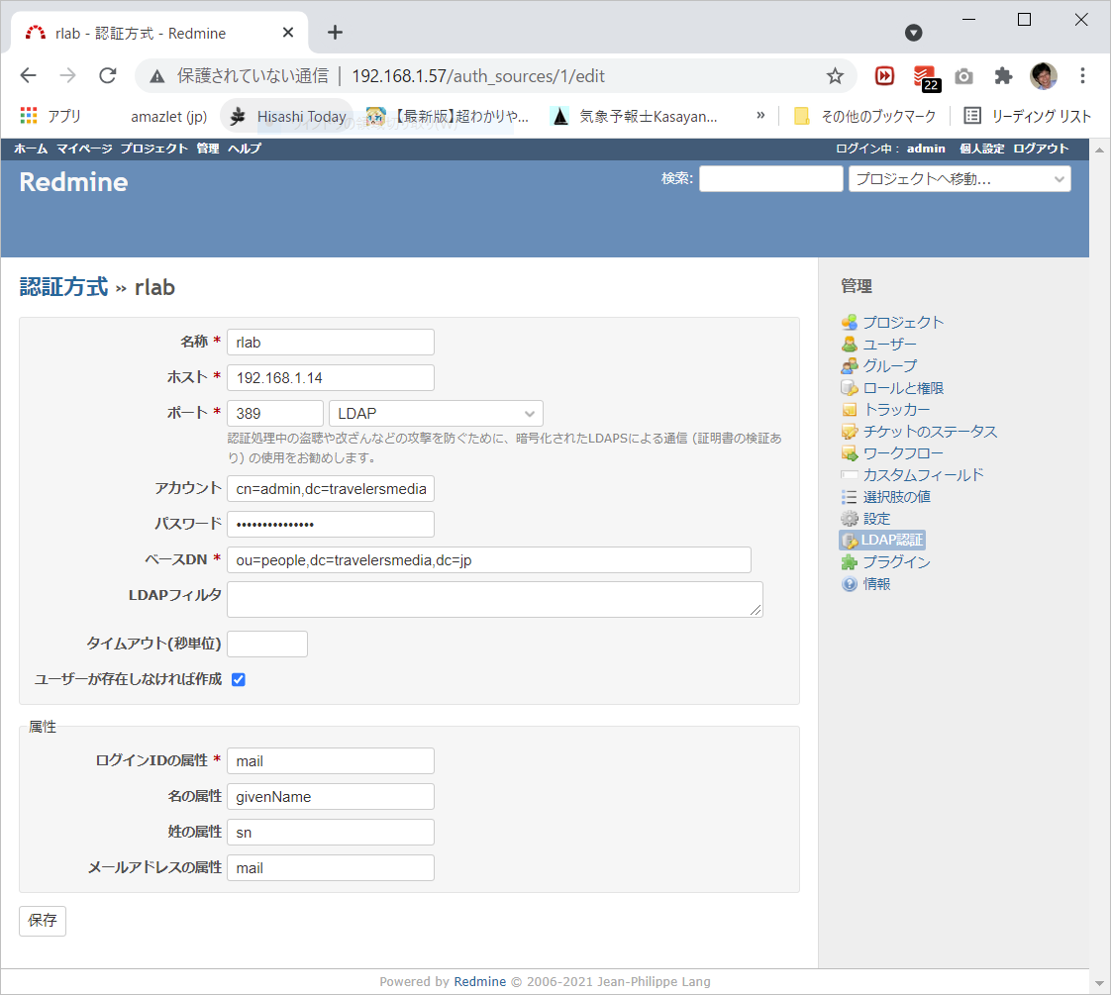Click the Plugins puzzle icon in sidebar
This screenshot has height=995, width=1111.
pos(849,562)
